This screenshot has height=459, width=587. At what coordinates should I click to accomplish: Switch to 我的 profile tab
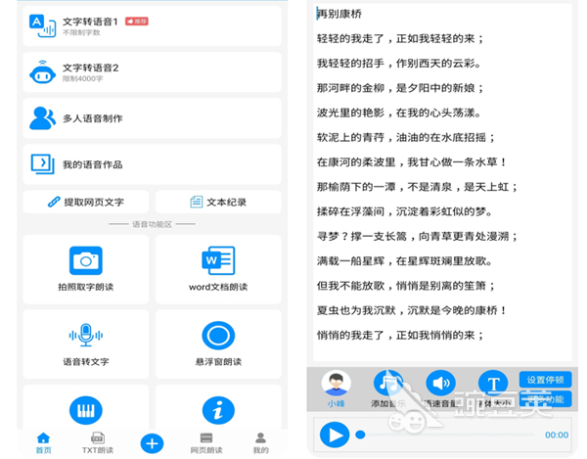tap(260, 443)
